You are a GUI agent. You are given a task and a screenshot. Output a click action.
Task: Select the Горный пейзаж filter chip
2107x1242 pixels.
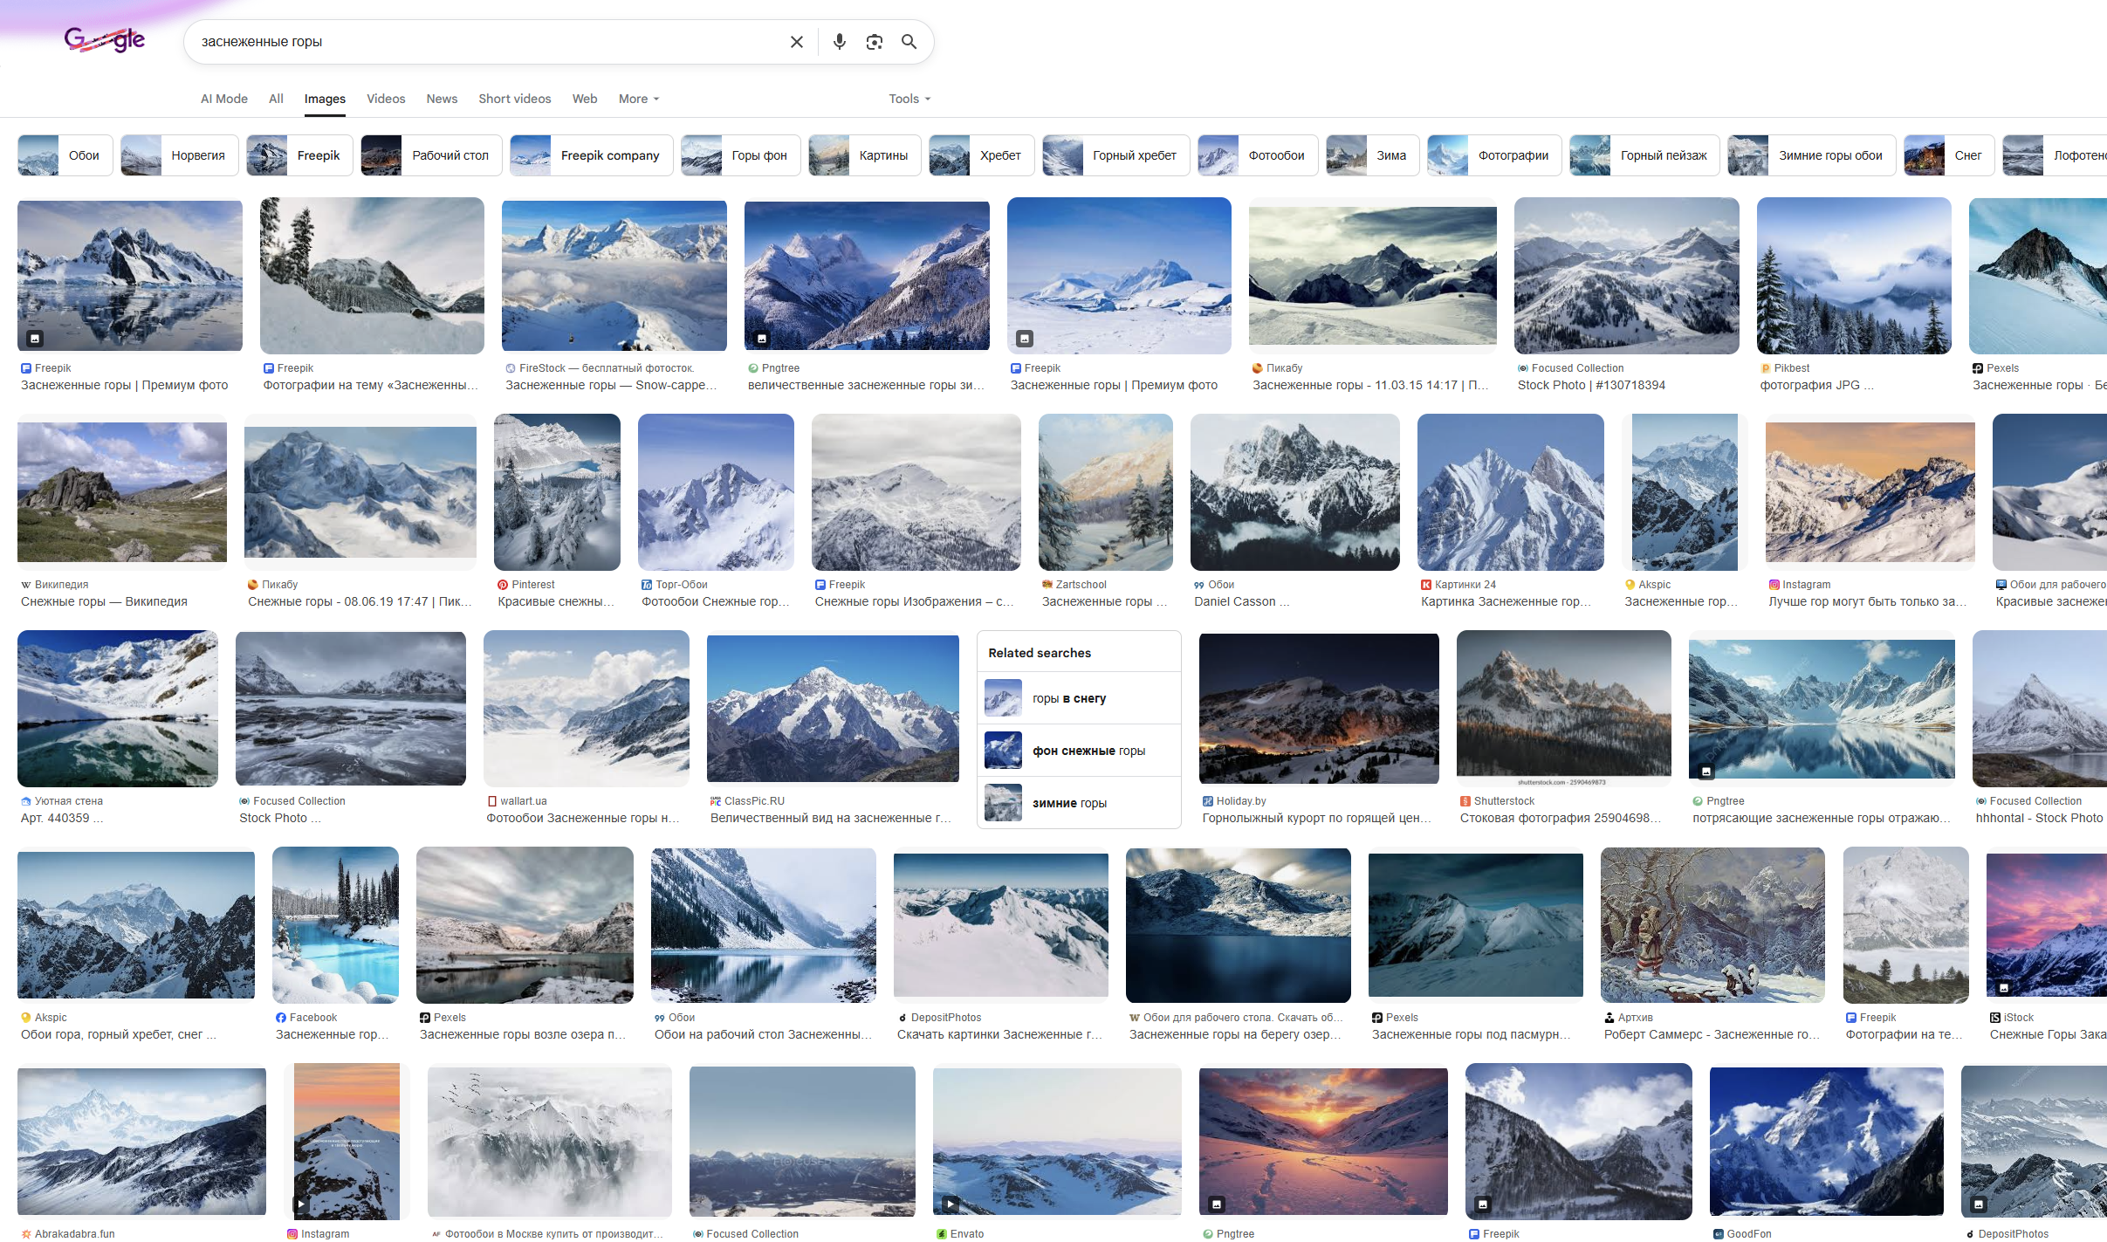1644,155
